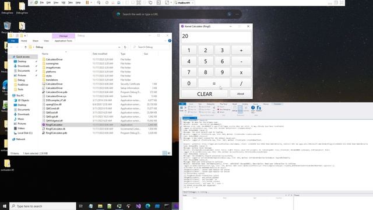Screen dimensions: 373x210
Task: Click the Windows Start button
Action: 5,206
